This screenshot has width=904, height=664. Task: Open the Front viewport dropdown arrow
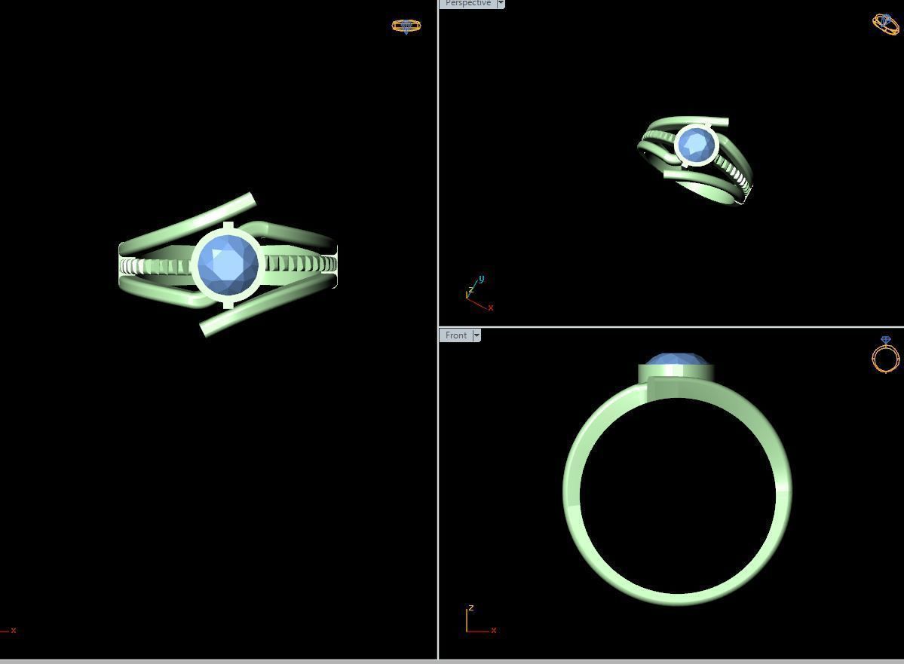[x=477, y=335]
